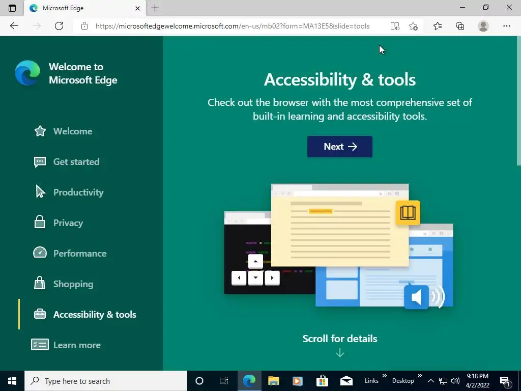Click the accessibility tools illustration
The image size is (521, 391).
tap(339, 246)
